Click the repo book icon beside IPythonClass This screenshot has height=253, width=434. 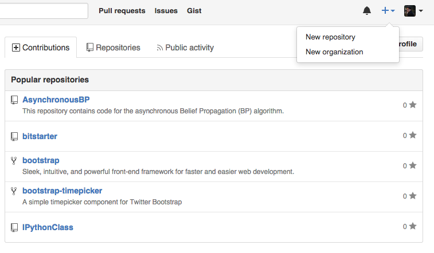tap(14, 228)
